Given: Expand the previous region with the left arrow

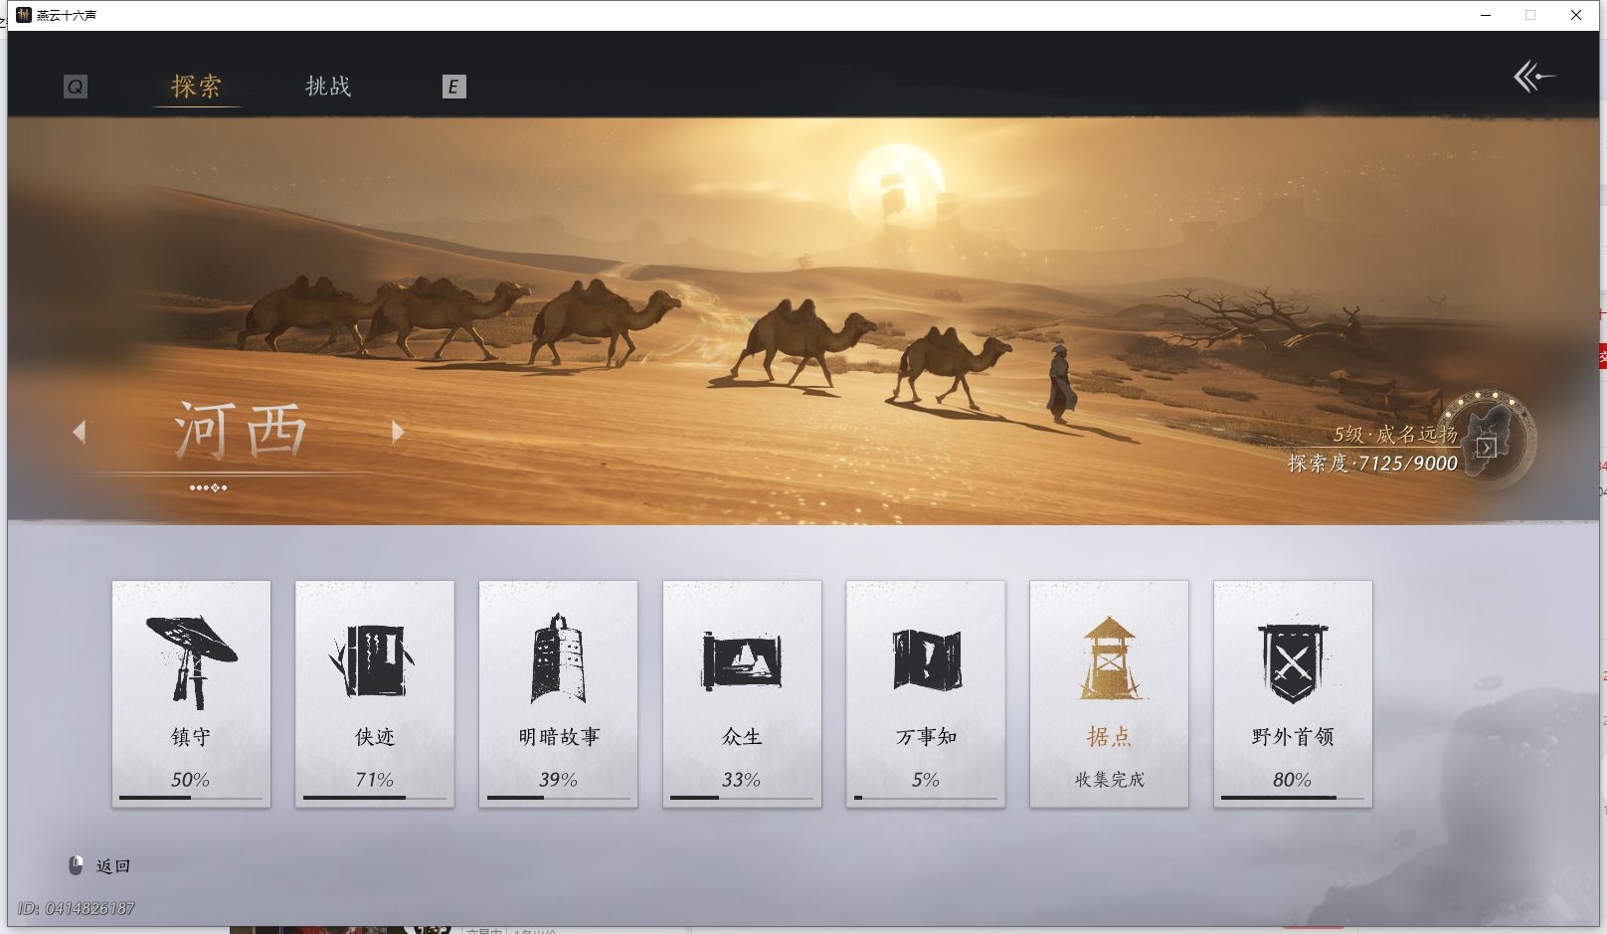Looking at the screenshot, I should pos(79,432).
